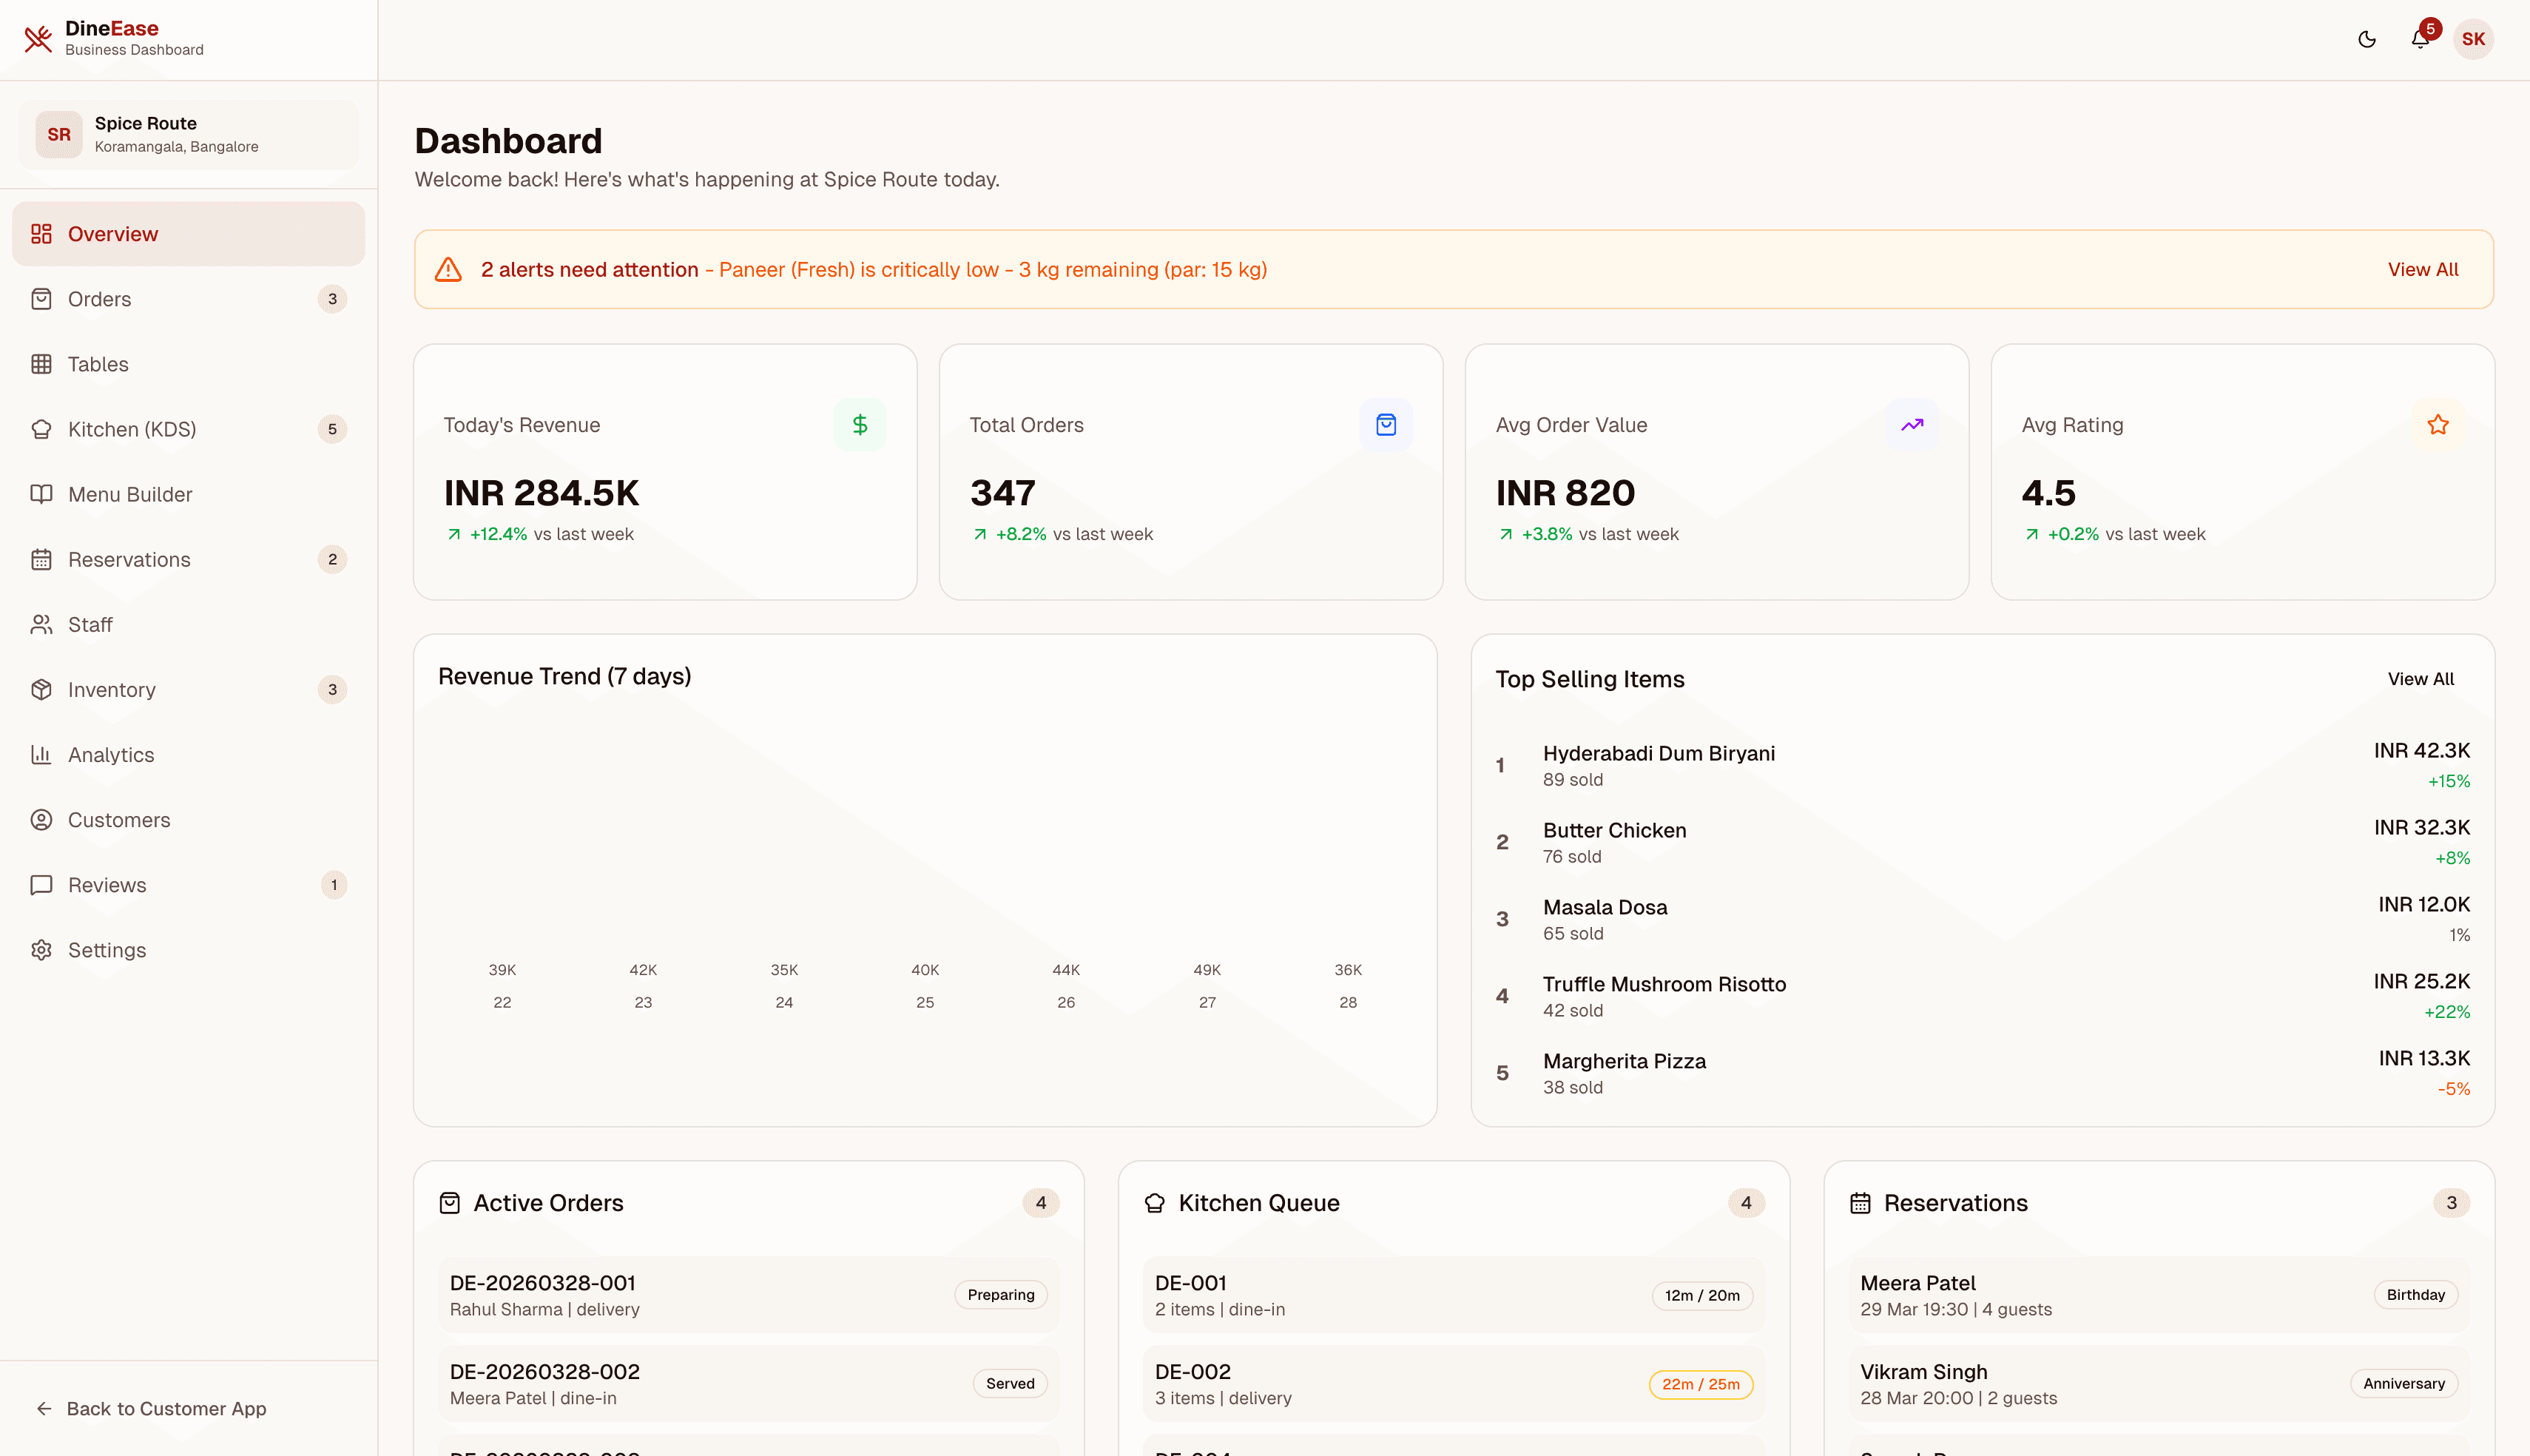Toggle dark mode with the moon icon
This screenshot has width=2530, height=1456.
pos(2366,40)
